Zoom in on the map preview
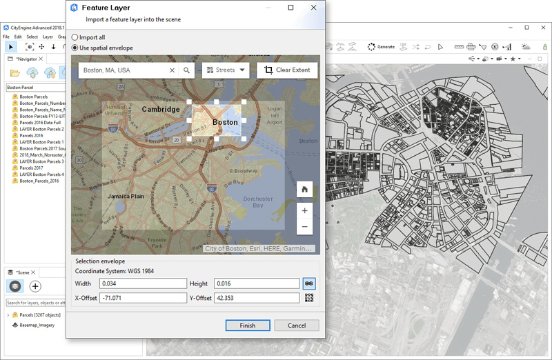 304,210
